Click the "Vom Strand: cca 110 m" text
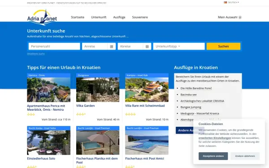This screenshot has width=269, height=168. [56, 120]
